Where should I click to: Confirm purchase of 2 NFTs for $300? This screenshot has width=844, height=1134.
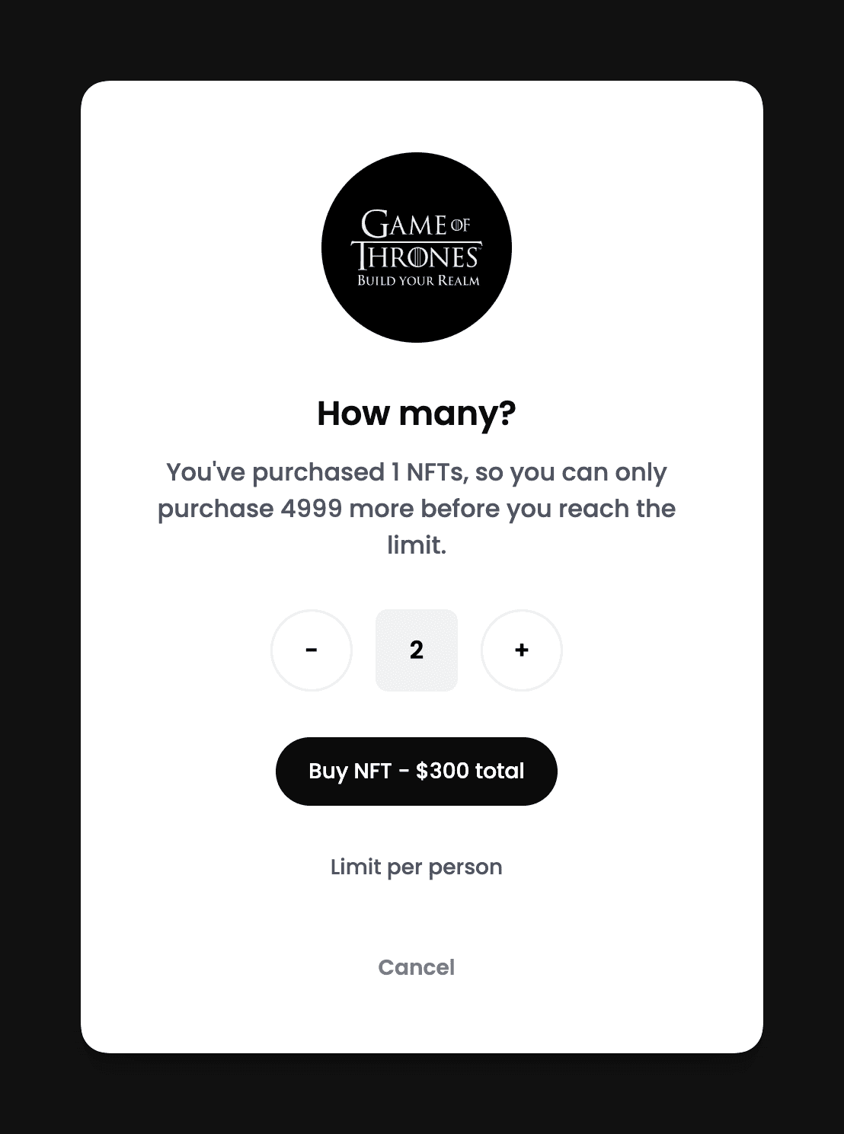[x=417, y=771]
